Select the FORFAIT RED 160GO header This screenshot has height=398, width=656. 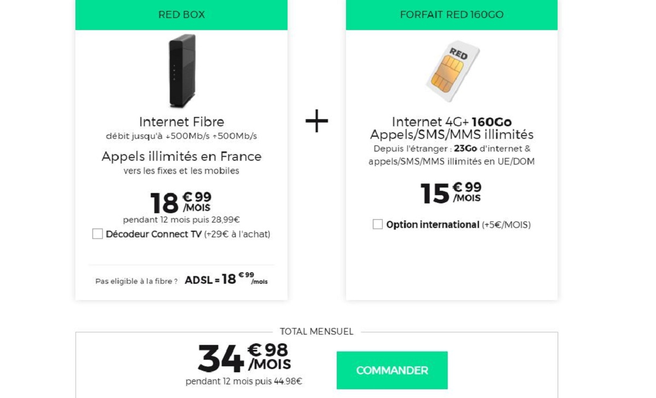[451, 15]
